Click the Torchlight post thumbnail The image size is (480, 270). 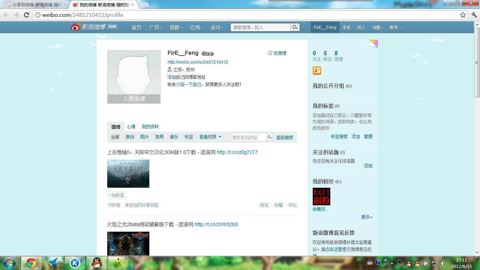[128, 244]
